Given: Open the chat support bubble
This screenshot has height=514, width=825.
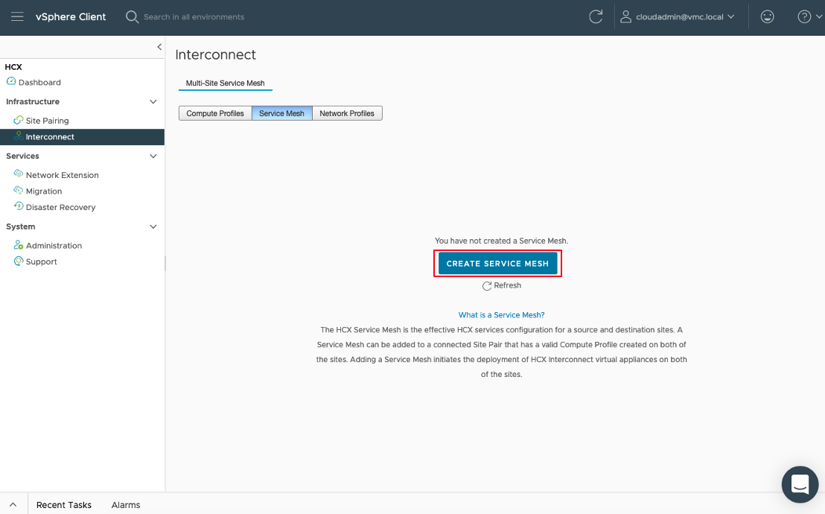Looking at the screenshot, I should point(800,484).
